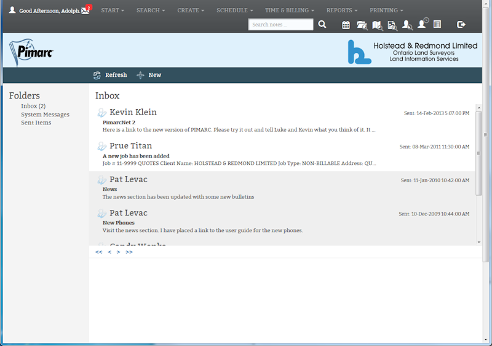Click the Pimarc logo

click(31, 52)
